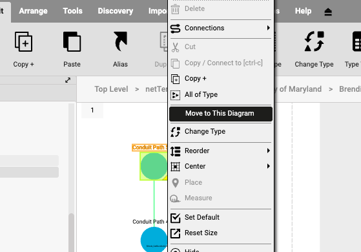
Task: Click the Change Type toolbar icon
Action: [314, 42]
